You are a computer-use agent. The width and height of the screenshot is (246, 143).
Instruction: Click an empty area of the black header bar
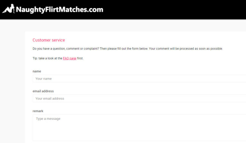(173, 10)
